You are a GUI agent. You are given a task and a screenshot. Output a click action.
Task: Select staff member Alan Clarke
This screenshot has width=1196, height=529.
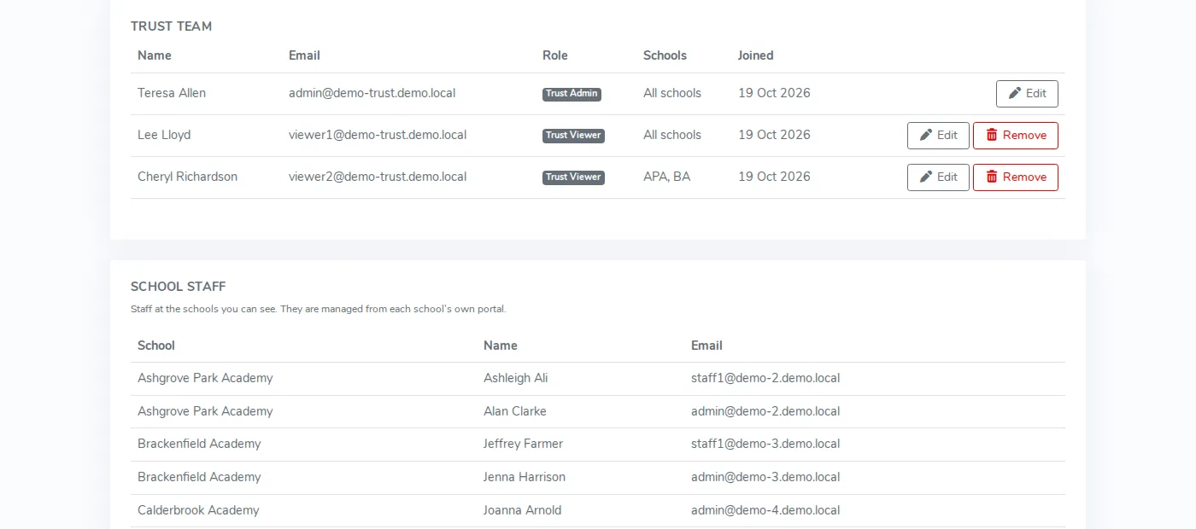(515, 411)
